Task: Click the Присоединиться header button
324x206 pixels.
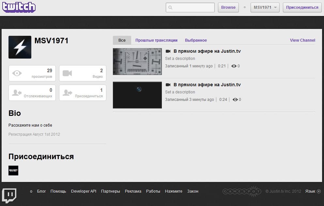Action: pos(302,7)
